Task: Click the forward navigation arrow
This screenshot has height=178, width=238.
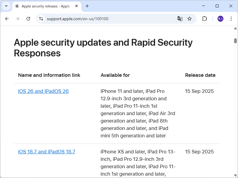Action: coord(17,18)
